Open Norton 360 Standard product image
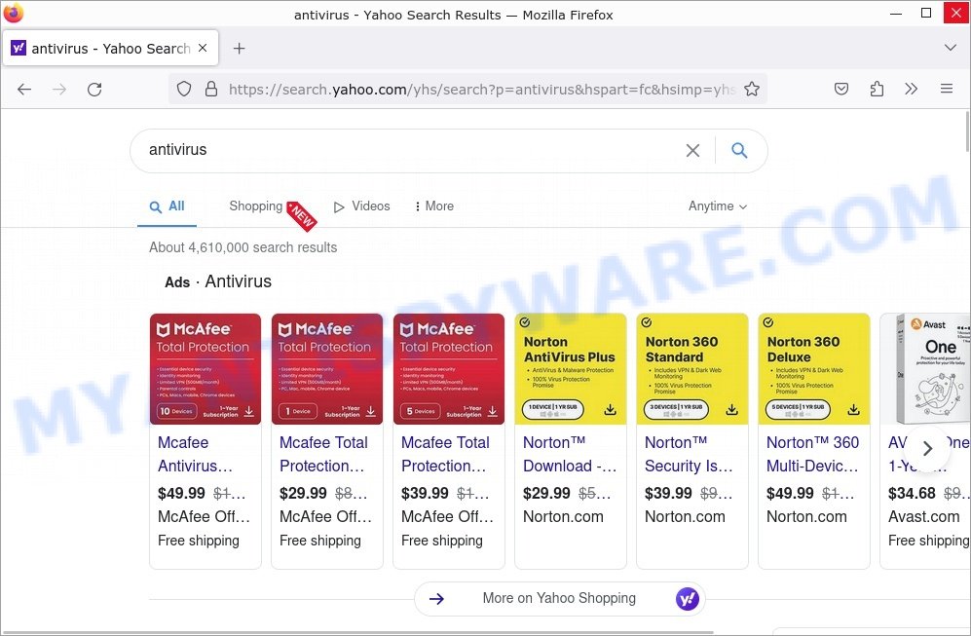Viewport: 971px width, 636px height. tap(692, 369)
